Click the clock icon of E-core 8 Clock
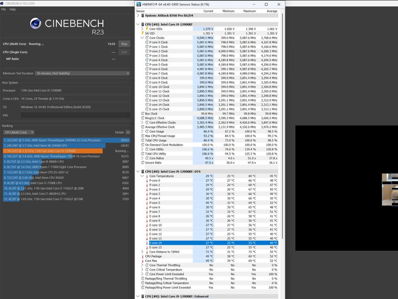 (x=147, y=78)
